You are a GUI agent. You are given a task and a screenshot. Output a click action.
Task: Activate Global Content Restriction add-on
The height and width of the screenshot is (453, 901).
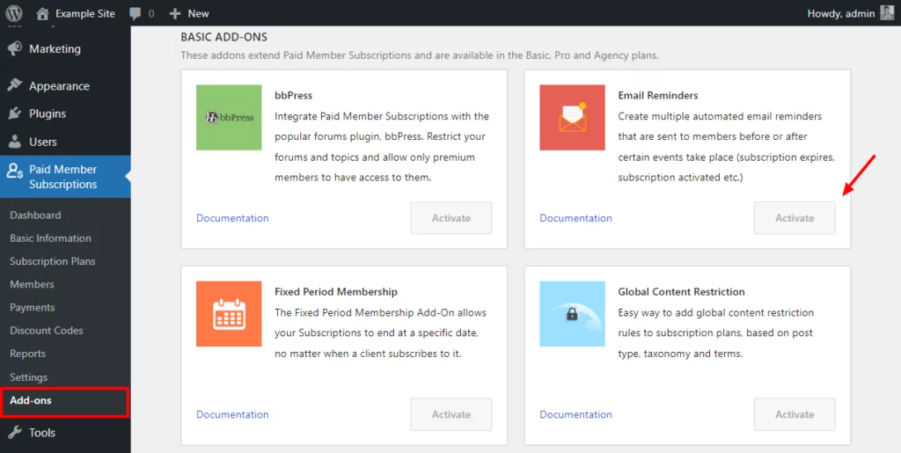tap(795, 414)
